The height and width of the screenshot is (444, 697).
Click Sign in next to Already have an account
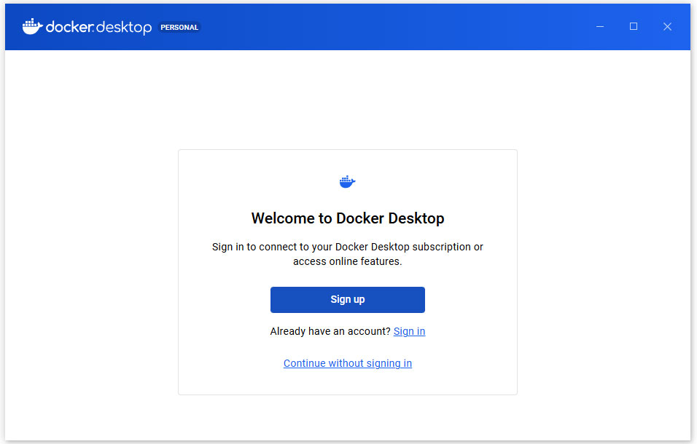409,331
